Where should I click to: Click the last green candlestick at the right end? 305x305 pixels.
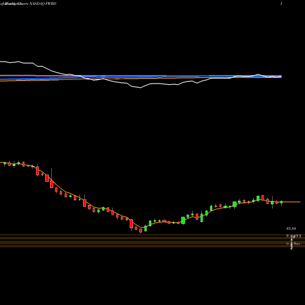coord(281,202)
